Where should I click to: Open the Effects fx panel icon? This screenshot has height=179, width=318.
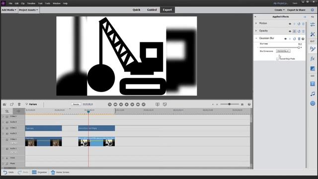(x=313, y=59)
